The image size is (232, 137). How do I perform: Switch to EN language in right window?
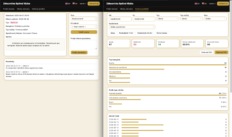197,4
